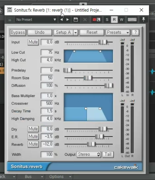Click the Dry level slider handle

pos(103,129)
